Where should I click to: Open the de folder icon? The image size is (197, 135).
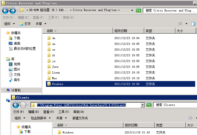49,38
